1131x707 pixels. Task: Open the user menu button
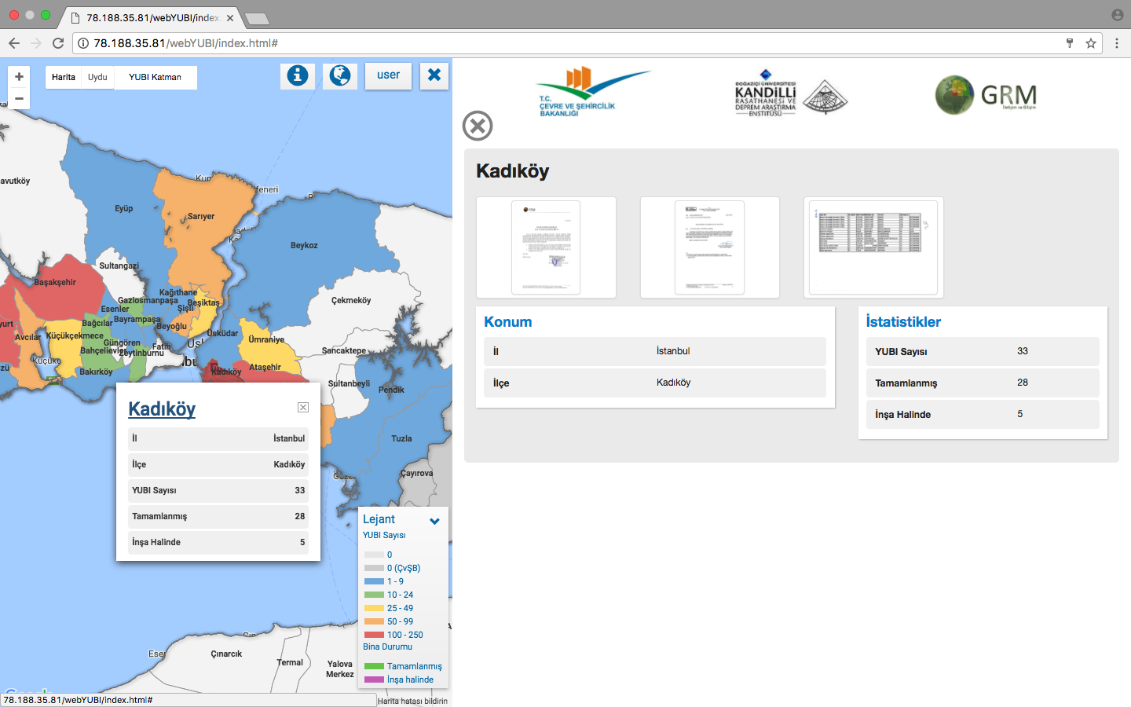pyautogui.click(x=388, y=76)
